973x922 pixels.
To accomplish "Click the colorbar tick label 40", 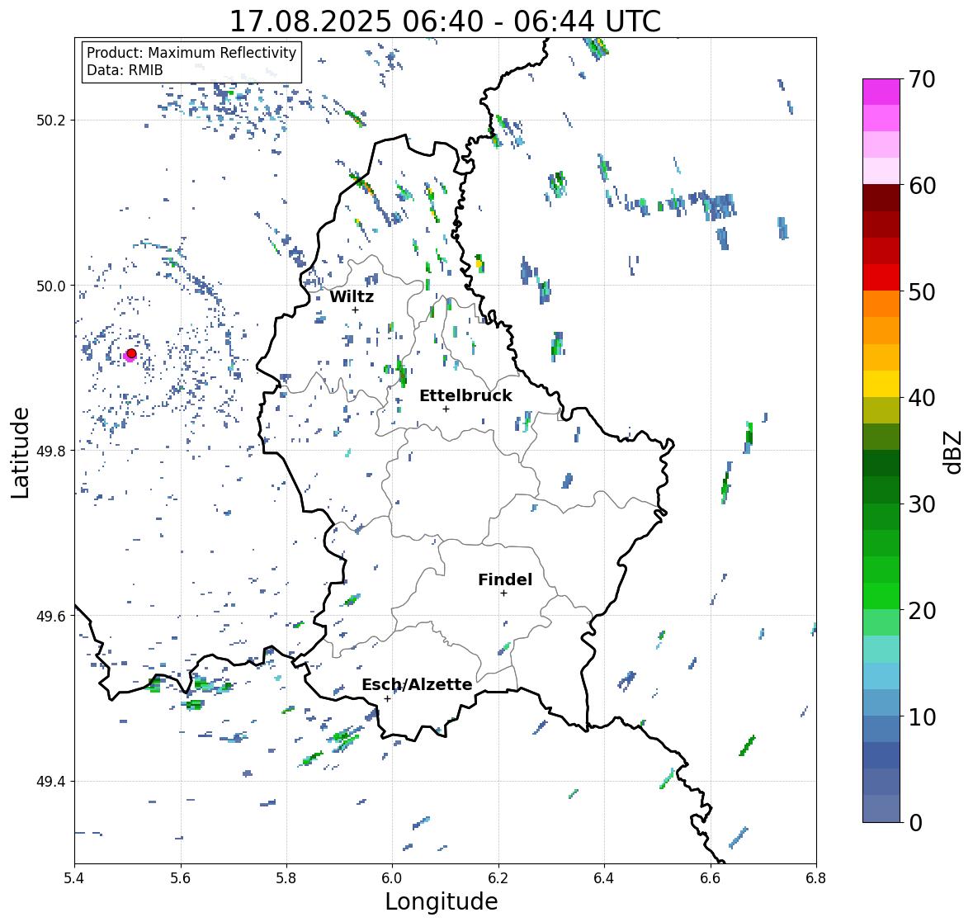I will click(922, 398).
